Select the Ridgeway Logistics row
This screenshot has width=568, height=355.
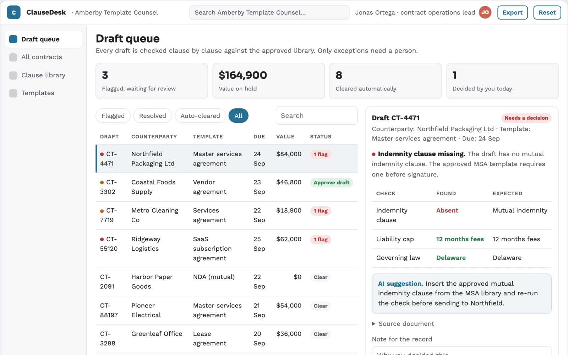tap(226, 249)
